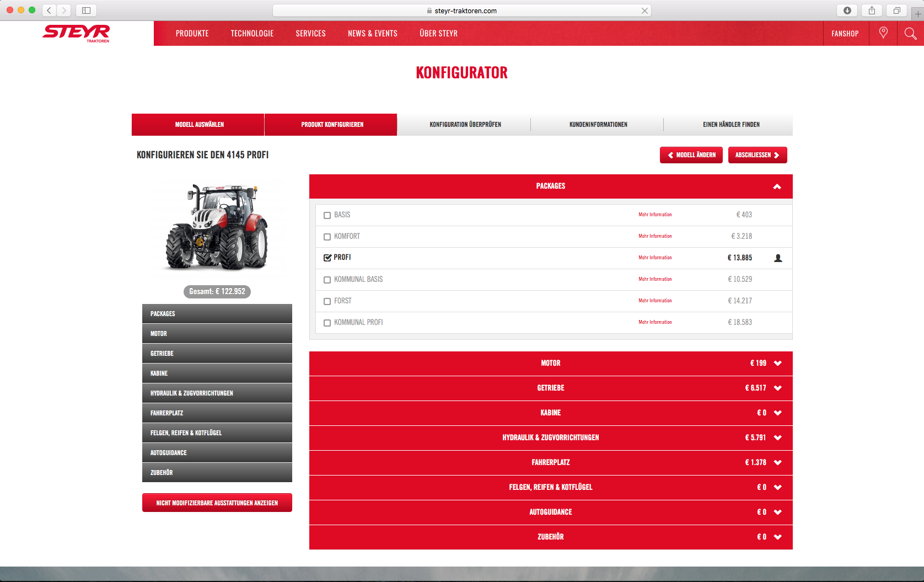Open Mehr Information for Profi

[x=655, y=258]
